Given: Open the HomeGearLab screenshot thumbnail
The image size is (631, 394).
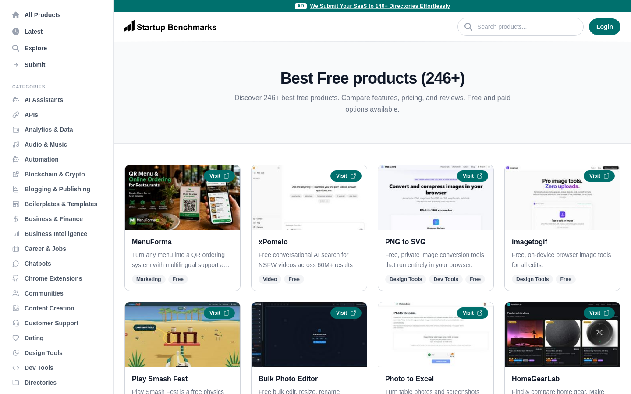Looking at the screenshot, I should coord(562,334).
